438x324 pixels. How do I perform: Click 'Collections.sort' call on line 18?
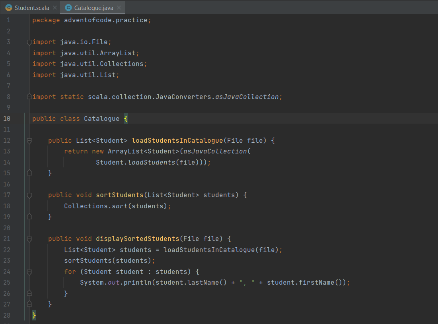(x=96, y=206)
